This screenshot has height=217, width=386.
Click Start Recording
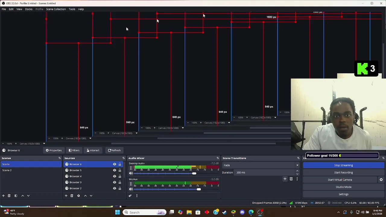point(343,172)
